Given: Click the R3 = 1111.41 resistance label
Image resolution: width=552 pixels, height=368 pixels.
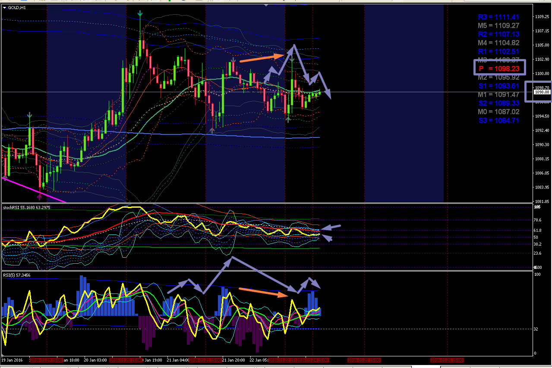Looking at the screenshot, I should tap(498, 17).
